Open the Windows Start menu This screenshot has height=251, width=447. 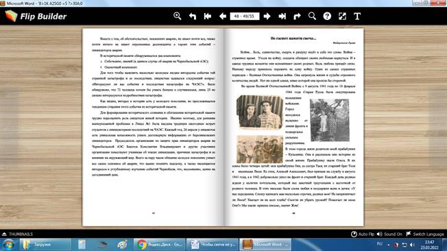pos(8,245)
